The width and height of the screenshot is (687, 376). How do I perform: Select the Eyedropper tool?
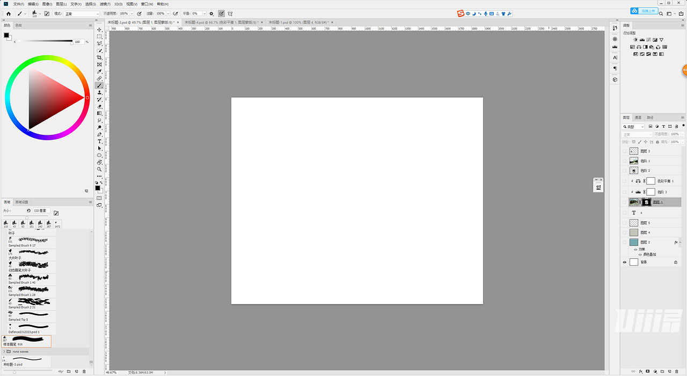tap(99, 71)
